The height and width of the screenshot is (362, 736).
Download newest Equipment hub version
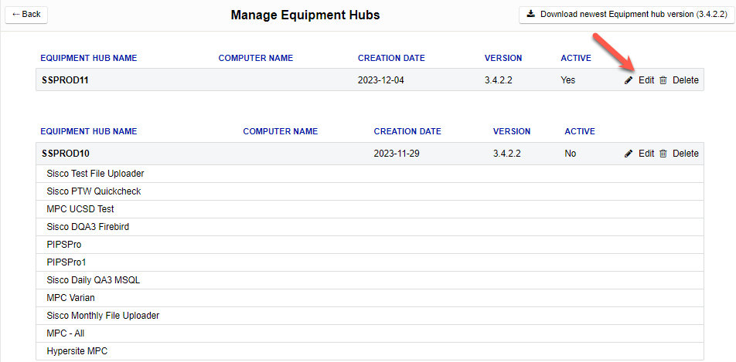tap(627, 14)
